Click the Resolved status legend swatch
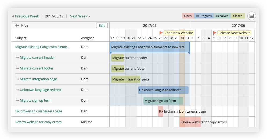The image size is (267, 140). (222, 16)
